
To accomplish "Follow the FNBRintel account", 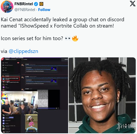I will tap(44, 10).
